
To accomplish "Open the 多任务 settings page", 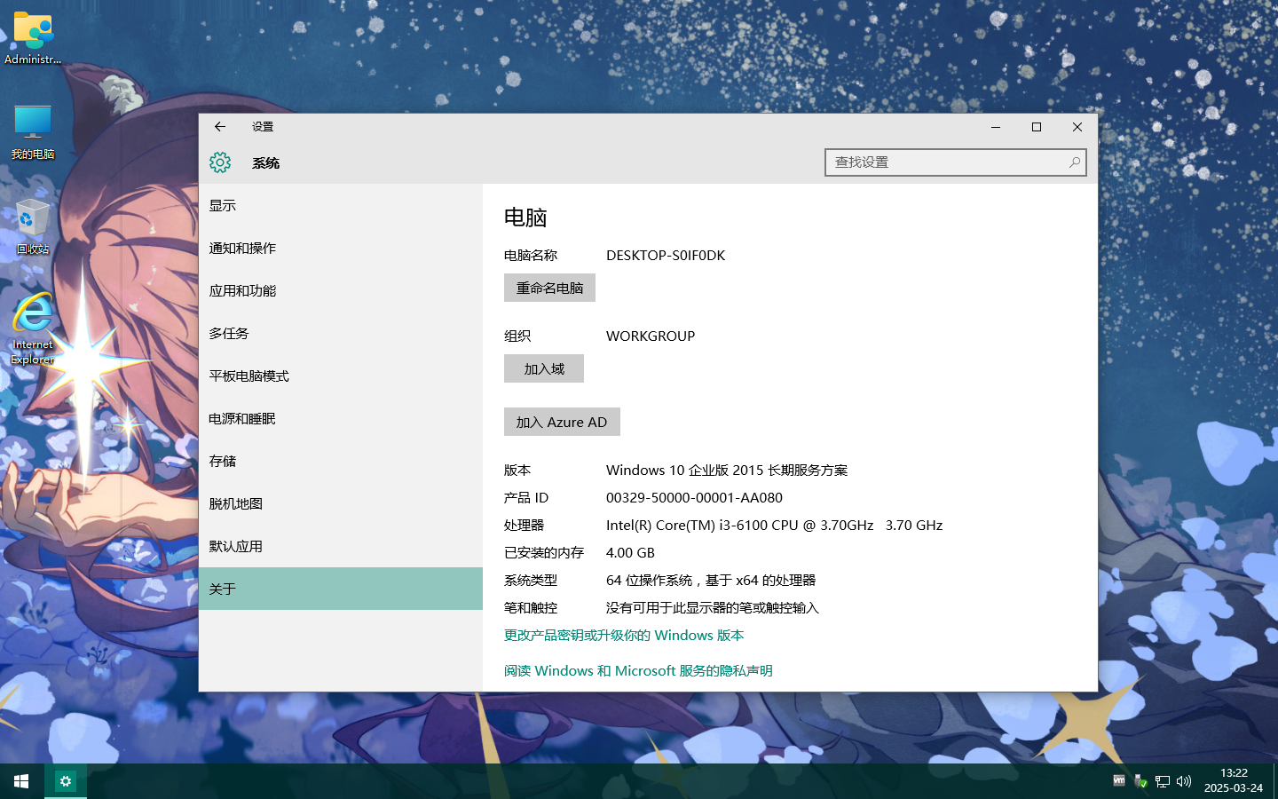I will click(341, 333).
